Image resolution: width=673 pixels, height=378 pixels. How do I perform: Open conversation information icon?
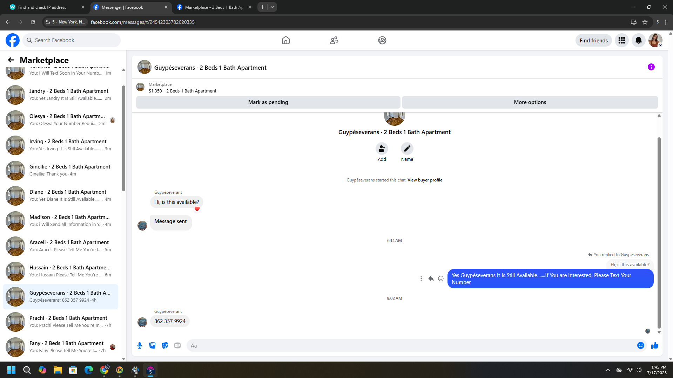coord(651,67)
